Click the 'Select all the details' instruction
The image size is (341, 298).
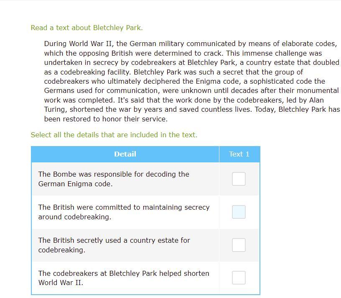click(114, 135)
